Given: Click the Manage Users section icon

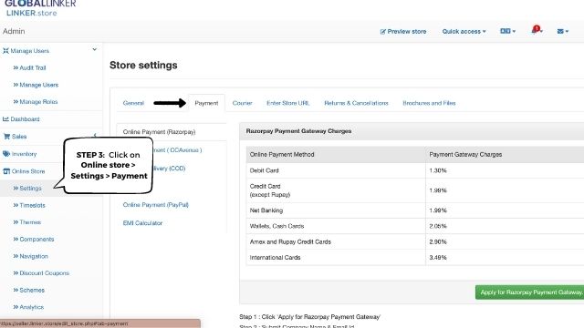Looking at the screenshot, I should click(5, 51).
